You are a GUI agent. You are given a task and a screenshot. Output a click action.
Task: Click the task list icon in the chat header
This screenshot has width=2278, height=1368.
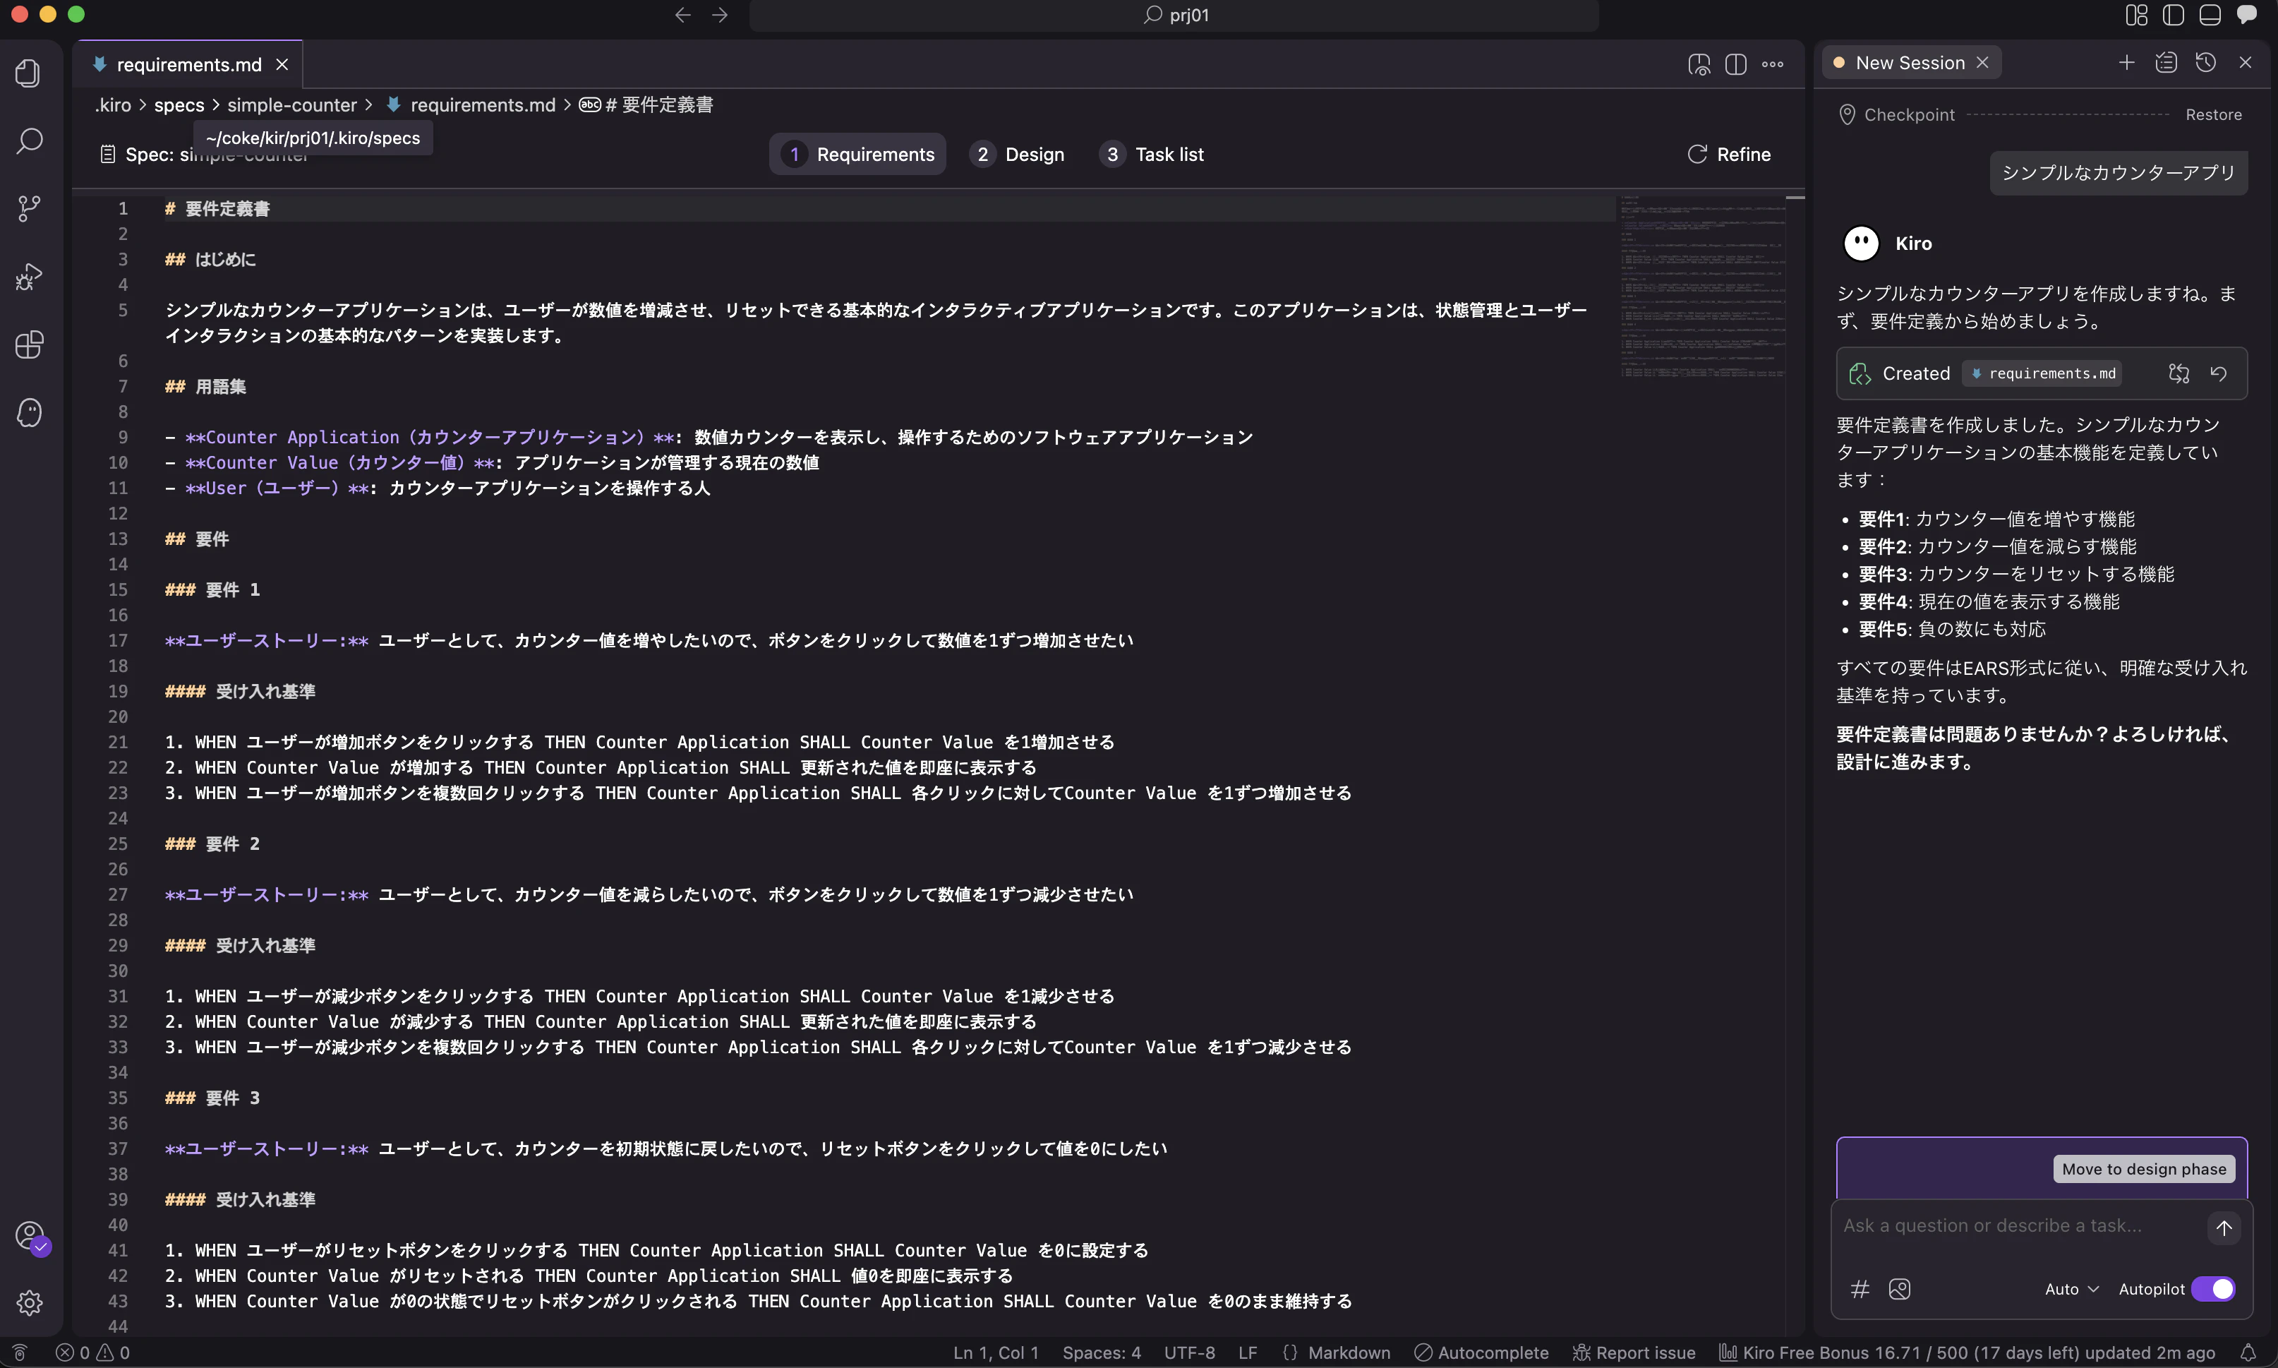[2166, 63]
